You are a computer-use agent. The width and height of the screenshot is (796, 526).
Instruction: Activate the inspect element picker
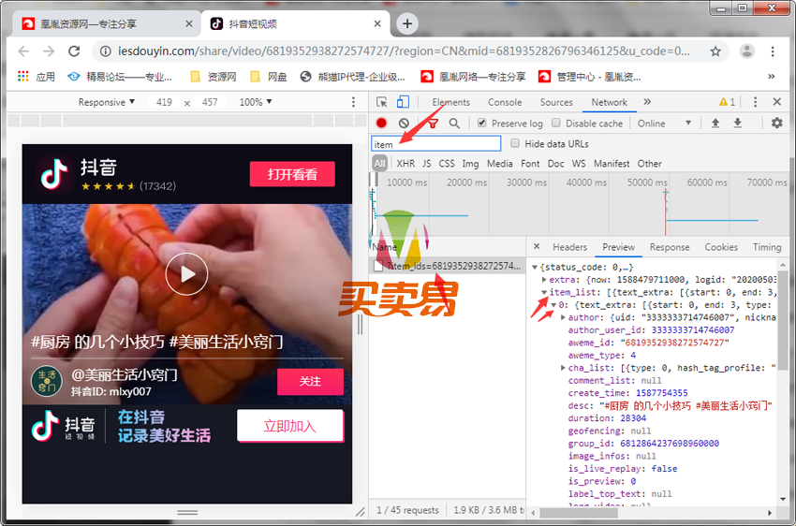382,102
